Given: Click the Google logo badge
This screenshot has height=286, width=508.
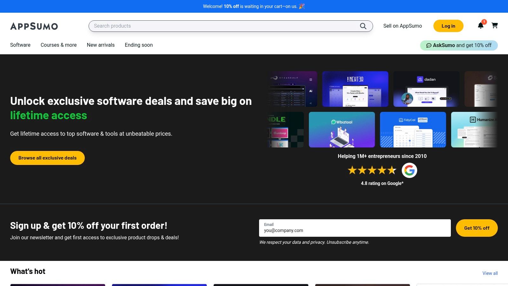Looking at the screenshot, I should (x=409, y=170).
